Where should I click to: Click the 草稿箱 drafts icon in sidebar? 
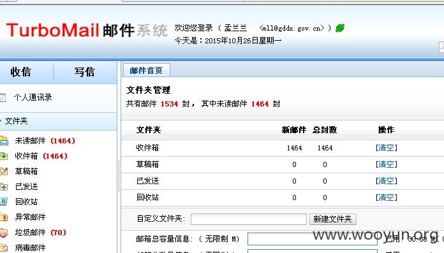[4, 171]
